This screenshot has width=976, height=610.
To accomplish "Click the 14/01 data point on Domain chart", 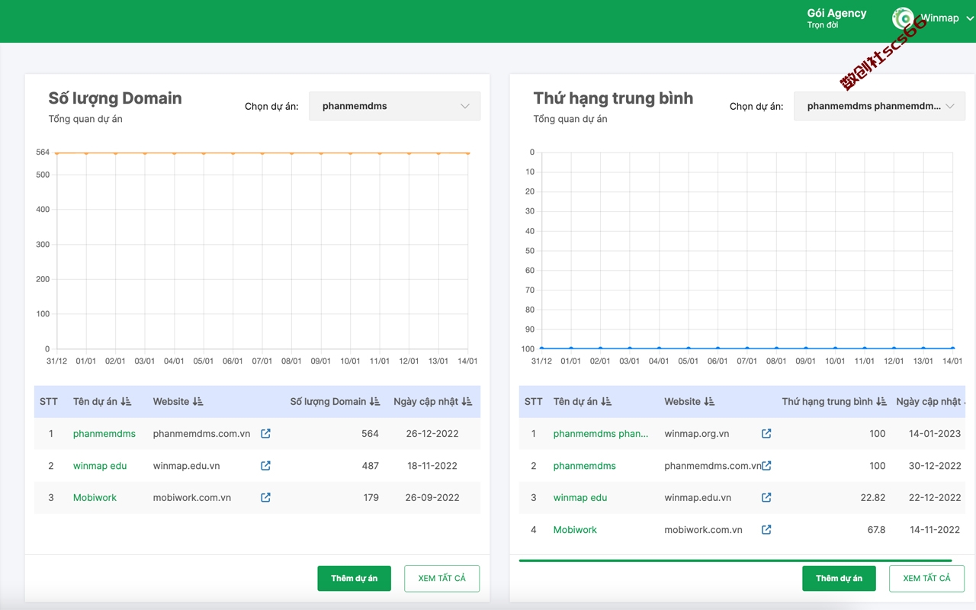I will 467,153.
